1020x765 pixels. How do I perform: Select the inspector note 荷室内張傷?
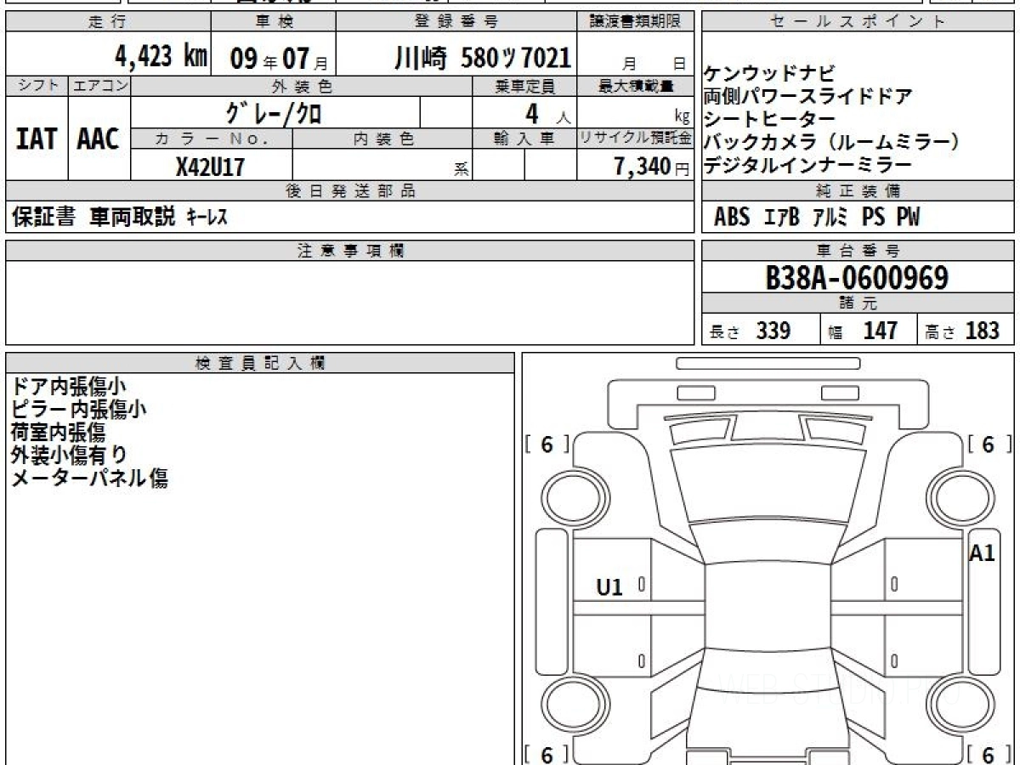(58, 433)
